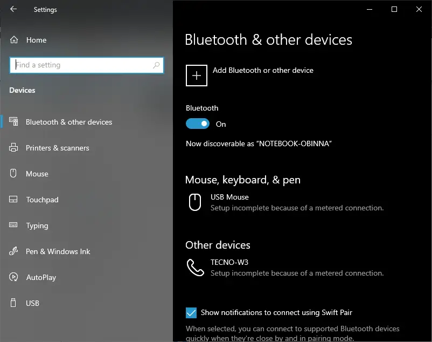The height and width of the screenshot is (342, 432).
Task: Select Typing settings
Action: [37, 225]
